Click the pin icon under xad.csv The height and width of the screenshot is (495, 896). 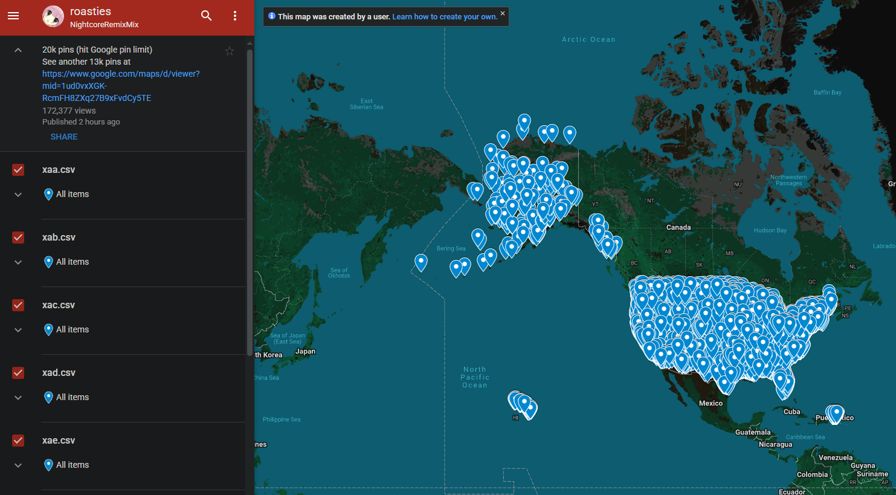48,397
